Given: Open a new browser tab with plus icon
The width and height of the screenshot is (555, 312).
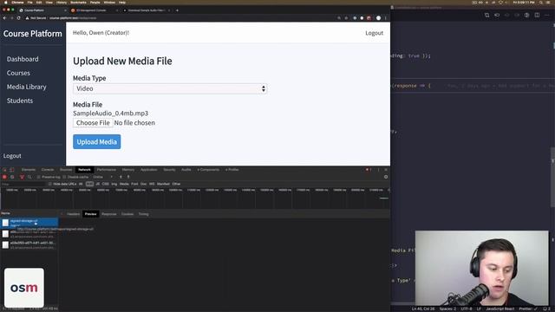Looking at the screenshot, I should (x=177, y=10).
